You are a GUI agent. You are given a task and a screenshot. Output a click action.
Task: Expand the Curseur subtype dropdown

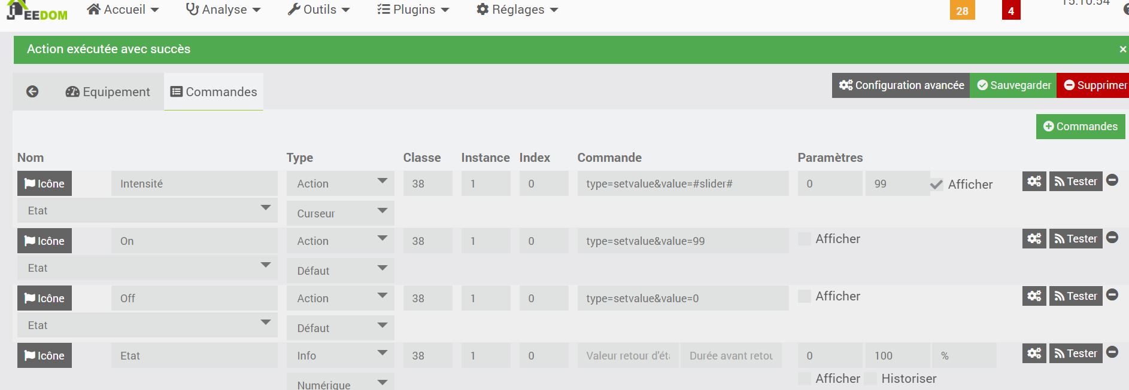click(340, 213)
